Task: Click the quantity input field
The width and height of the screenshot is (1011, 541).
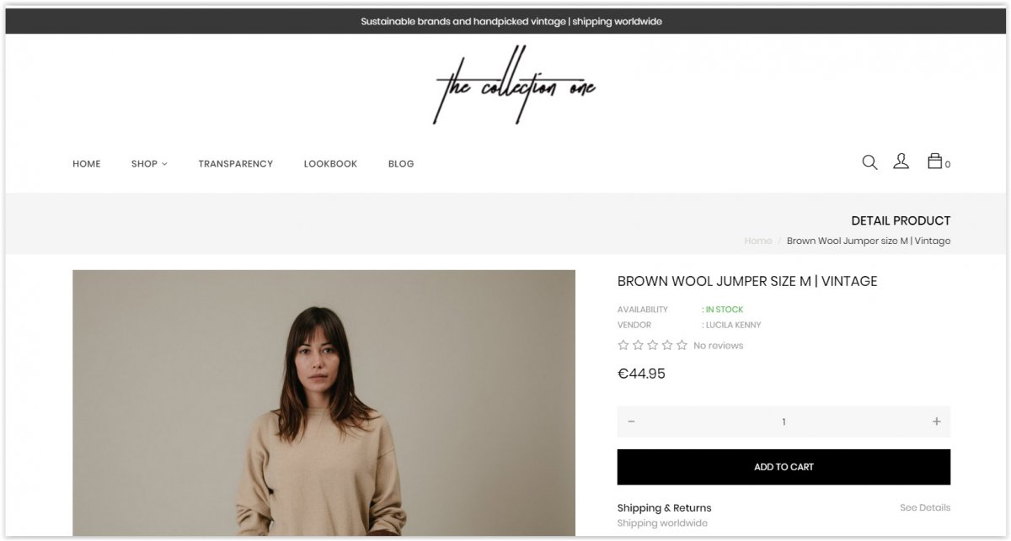Action: click(x=784, y=422)
